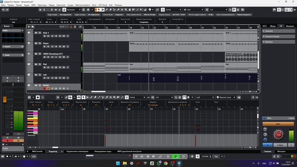The width and height of the screenshot is (297, 167).
Task: Open WhatsApp from the taskbar
Action: (159, 163)
